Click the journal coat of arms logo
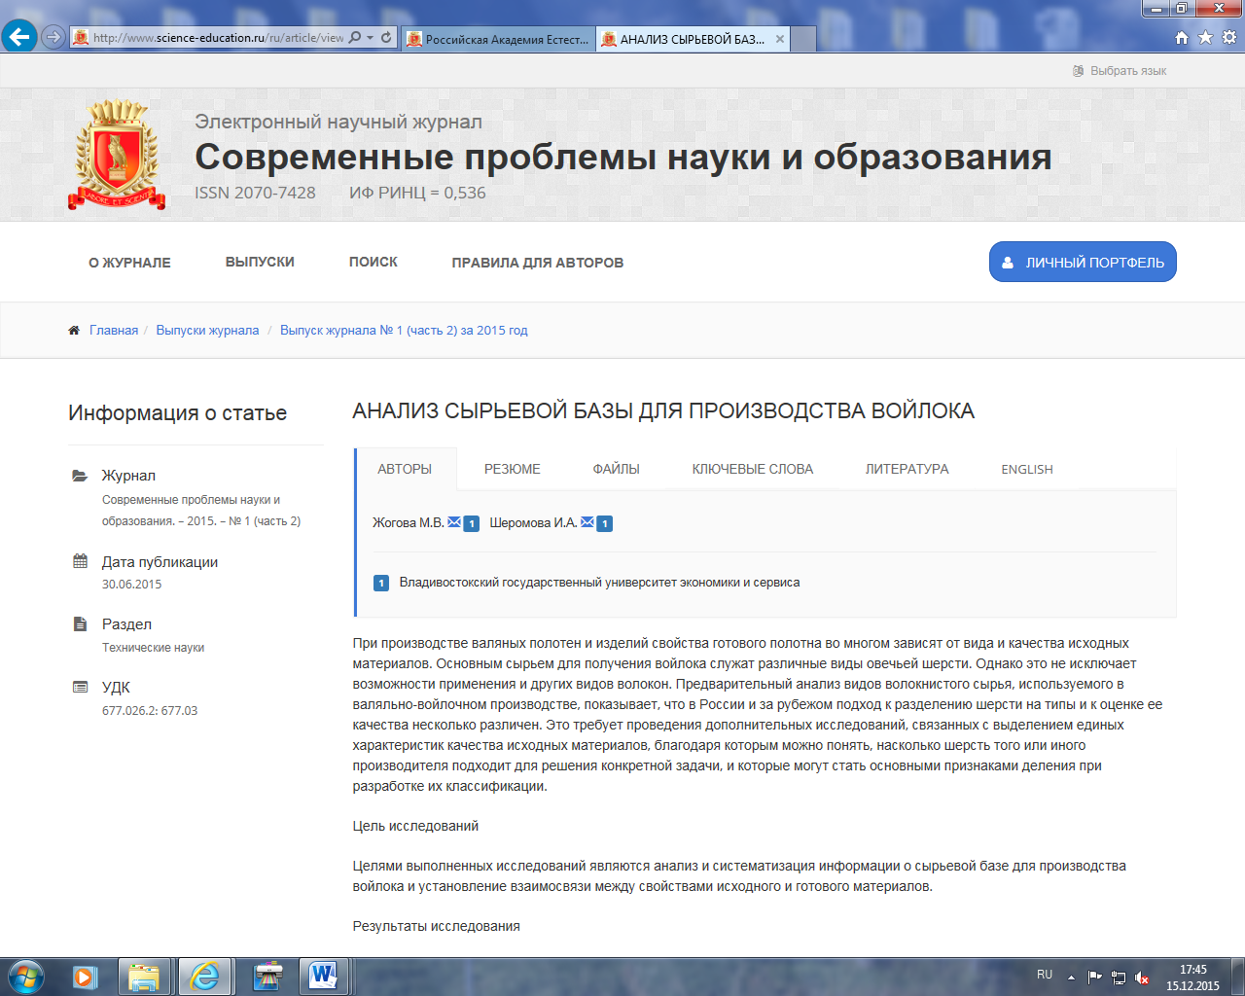The height and width of the screenshot is (996, 1245). point(117,156)
